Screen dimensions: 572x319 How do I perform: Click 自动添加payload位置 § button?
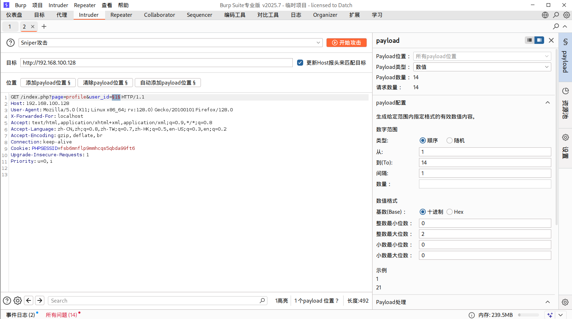pos(168,83)
